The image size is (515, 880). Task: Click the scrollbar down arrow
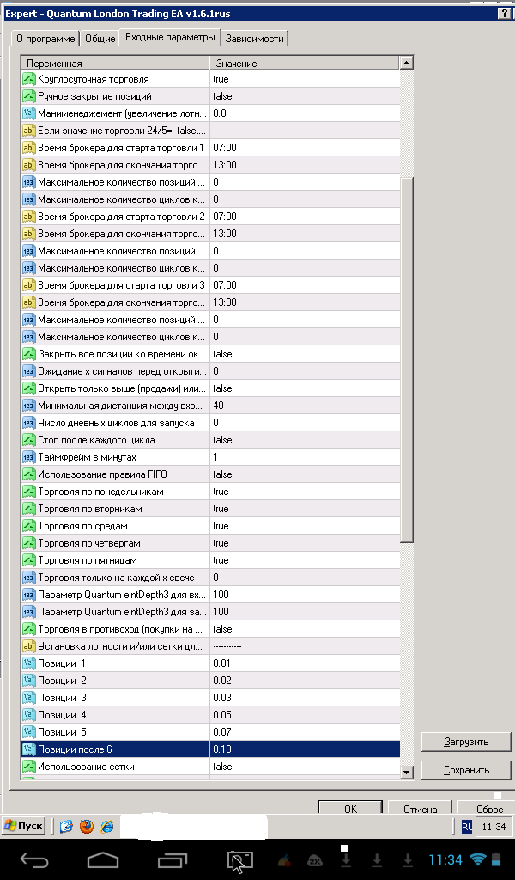click(408, 773)
